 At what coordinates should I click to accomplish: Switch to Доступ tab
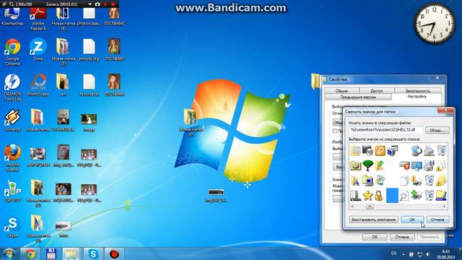pos(377,91)
